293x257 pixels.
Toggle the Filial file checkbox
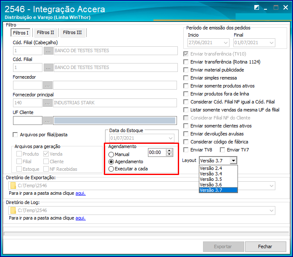pyautogui.click(x=19, y=162)
